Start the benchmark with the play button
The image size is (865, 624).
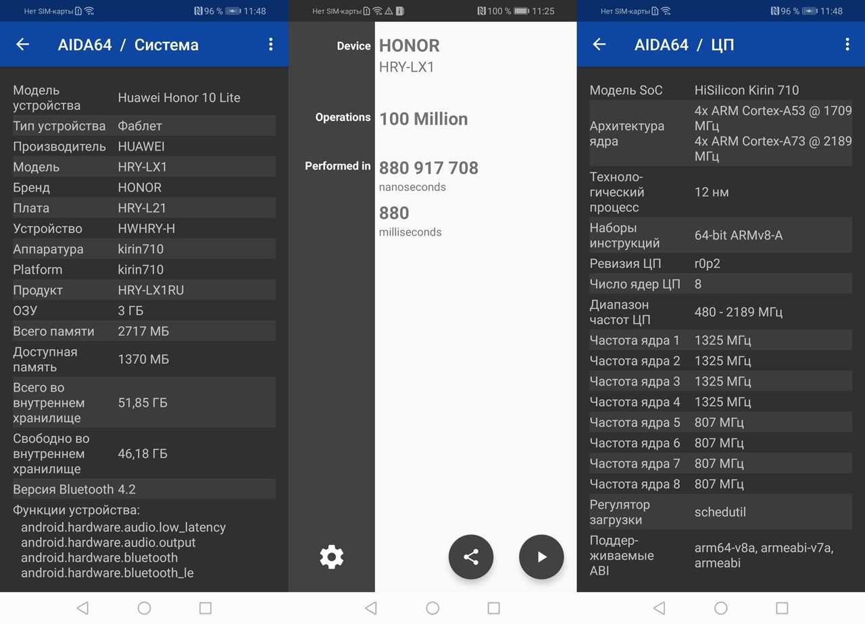pyautogui.click(x=541, y=557)
